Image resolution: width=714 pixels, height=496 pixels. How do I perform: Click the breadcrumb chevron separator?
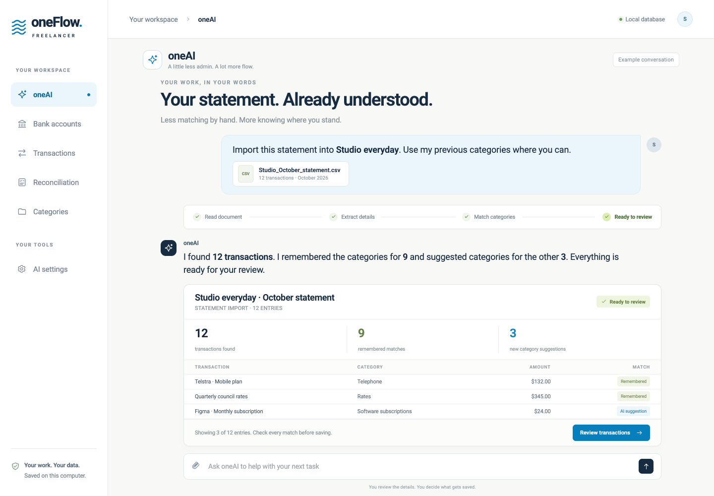click(188, 19)
